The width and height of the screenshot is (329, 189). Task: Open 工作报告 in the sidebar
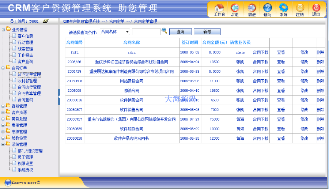(x=25, y=55)
